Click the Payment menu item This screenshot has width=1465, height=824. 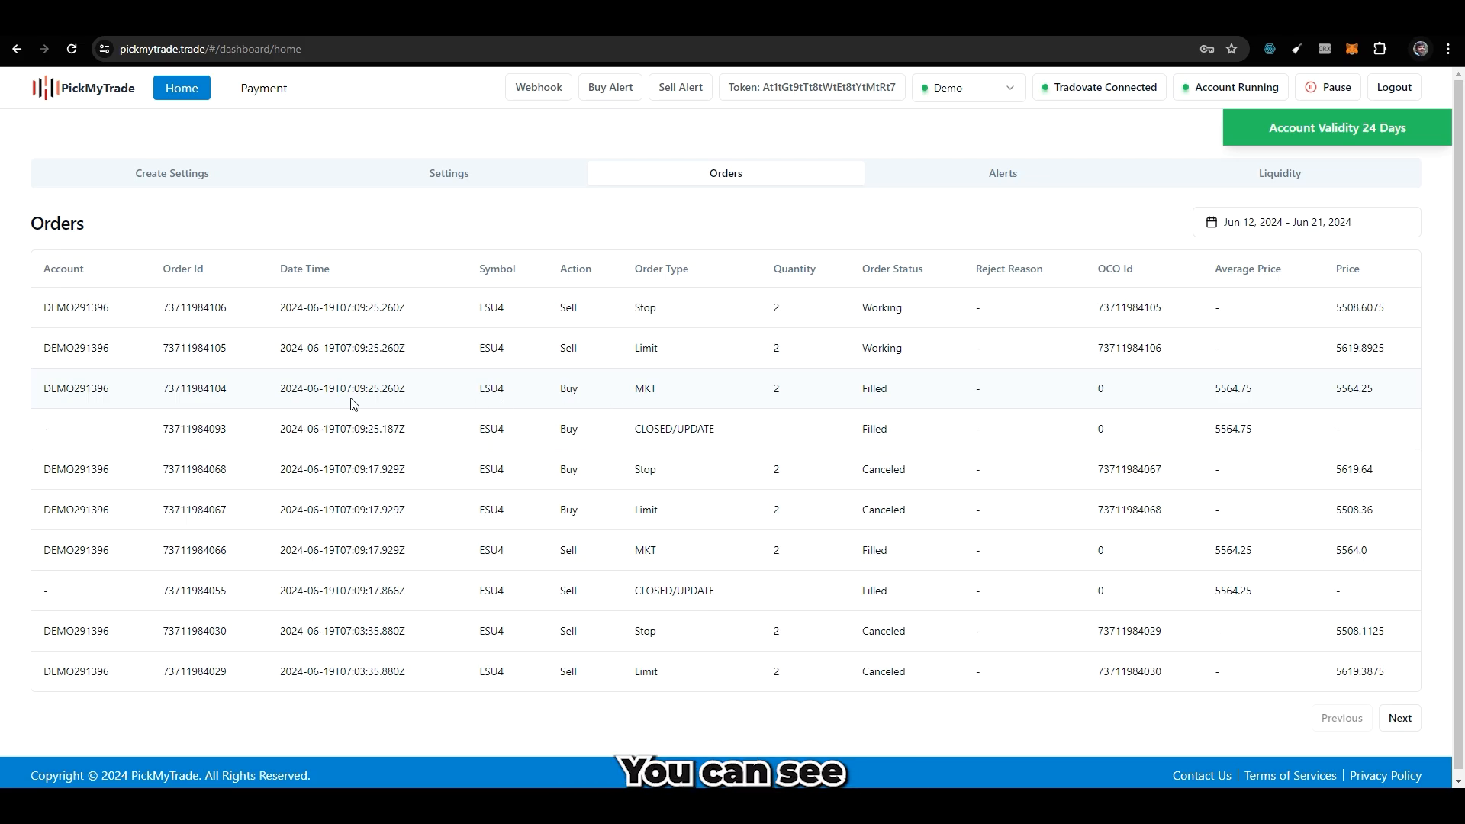pos(263,88)
